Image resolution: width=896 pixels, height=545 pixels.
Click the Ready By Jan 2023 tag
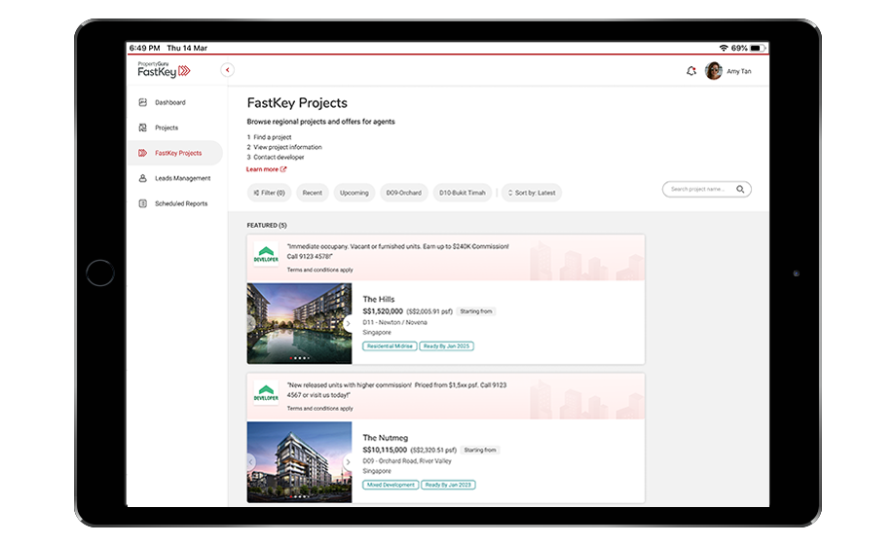click(448, 485)
